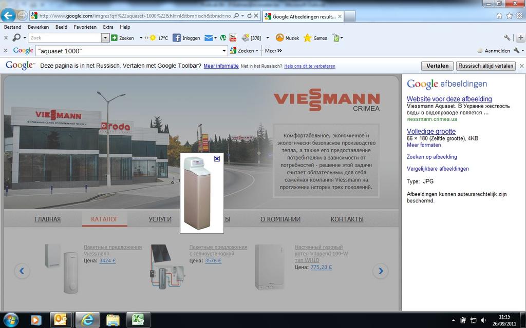Image resolution: width=526 pixels, height=328 pixels.
Task: Click the volume speaker icon in the system tray
Action: (483, 320)
